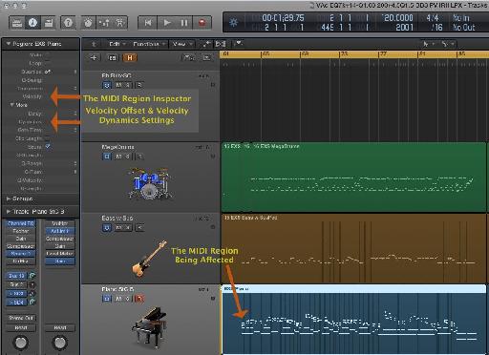
Task: Click the up-arrow icon beside Edit menu
Action: point(94,44)
